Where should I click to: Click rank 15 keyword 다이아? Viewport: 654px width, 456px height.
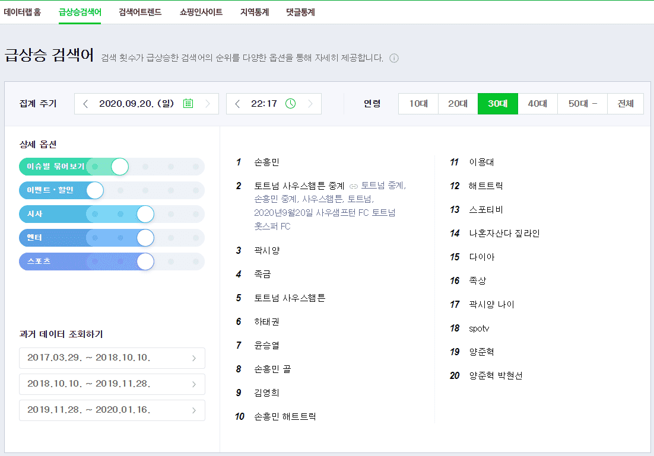482,257
